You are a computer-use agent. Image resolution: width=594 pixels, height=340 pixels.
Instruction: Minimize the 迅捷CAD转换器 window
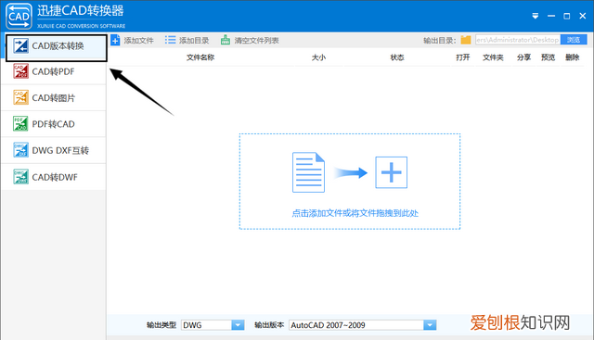tap(551, 16)
